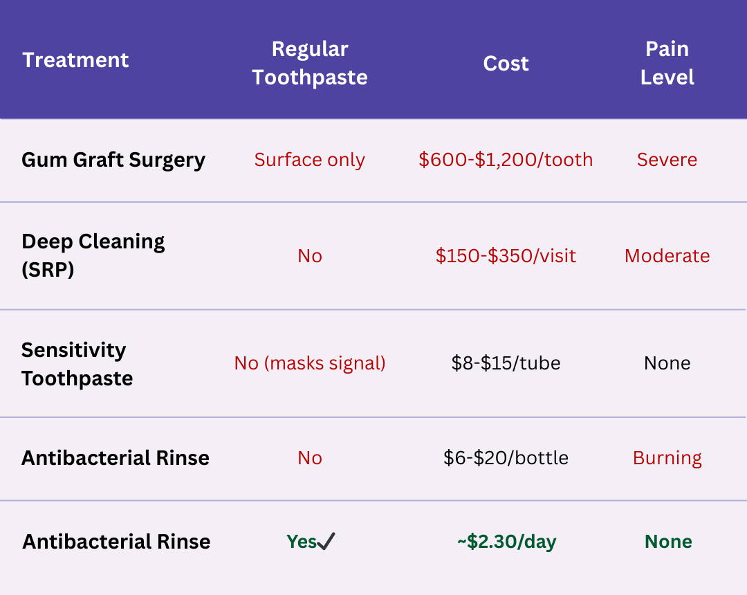Select the Sensitivity Toothpaste row label
The image size is (747, 595).
coord(77,364)
